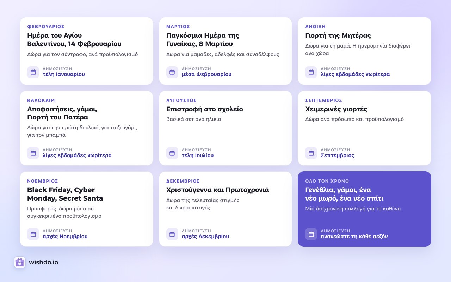Screen dimensions: 451x282
Task: Click the ΦΕΒΡΟΥΑΡΙΟΣ month label
Action: click(x=46, y=27)
